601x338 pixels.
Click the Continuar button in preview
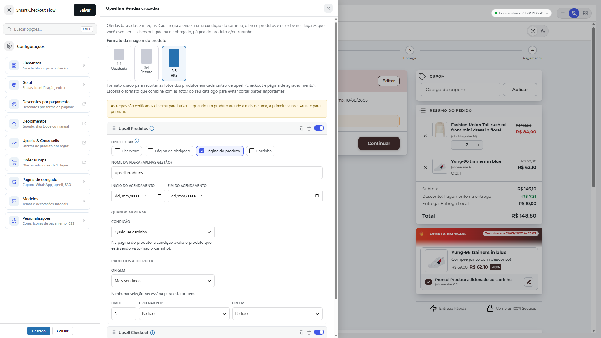379,143
